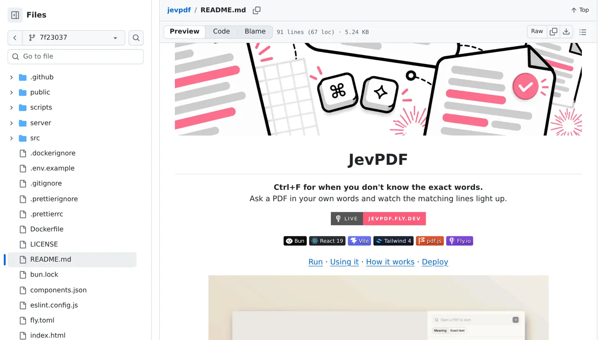Screen dimensions: 605x340
Task: Copy the README.md file path
Action: pyautogui.click(x=257, y=10)
